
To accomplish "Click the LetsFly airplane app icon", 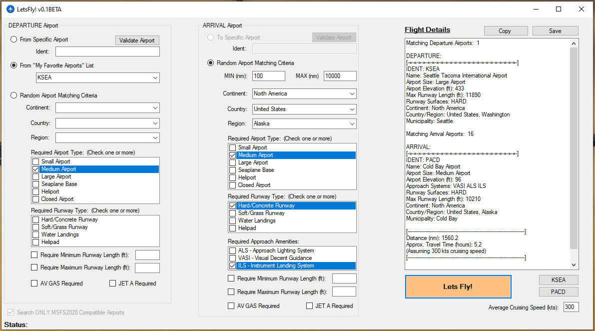I will click(10, 9).
